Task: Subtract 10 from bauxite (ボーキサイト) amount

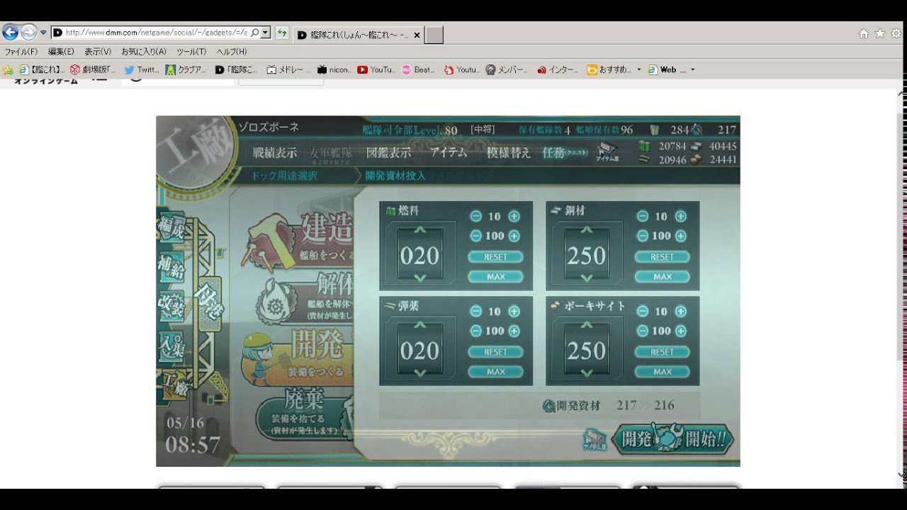Action: pos(643,311)
